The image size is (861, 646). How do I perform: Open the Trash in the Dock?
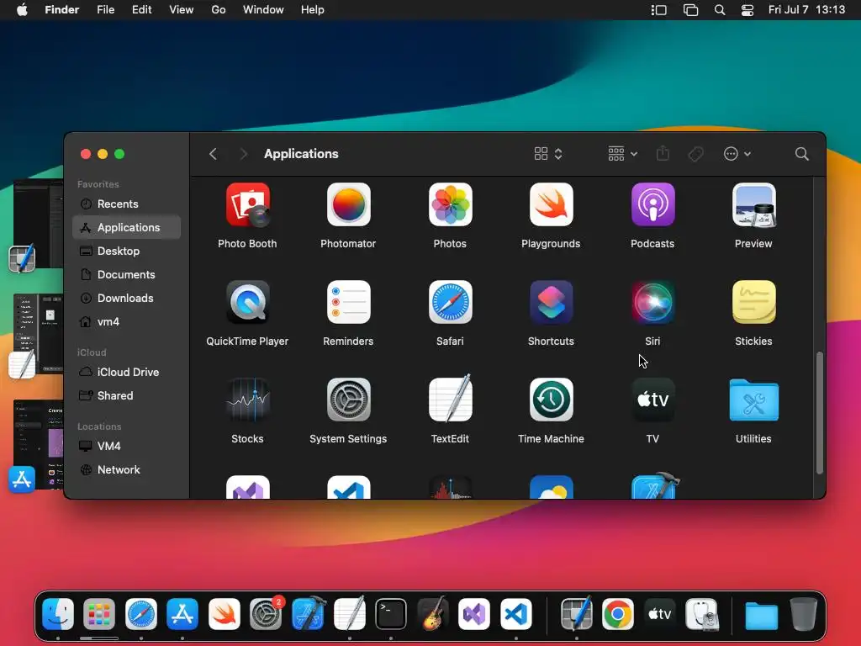(803, 614)
